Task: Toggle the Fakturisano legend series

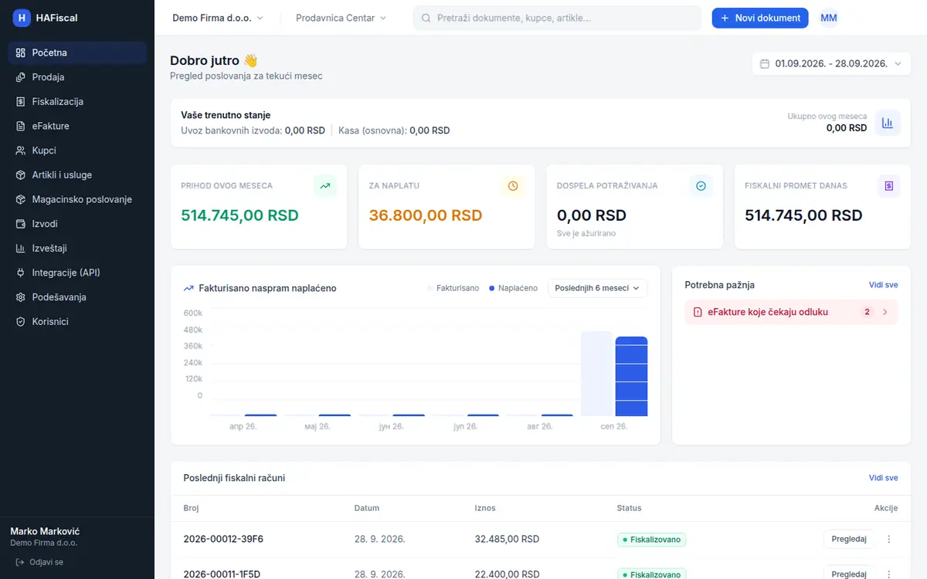Action: (x=453, y=288)
